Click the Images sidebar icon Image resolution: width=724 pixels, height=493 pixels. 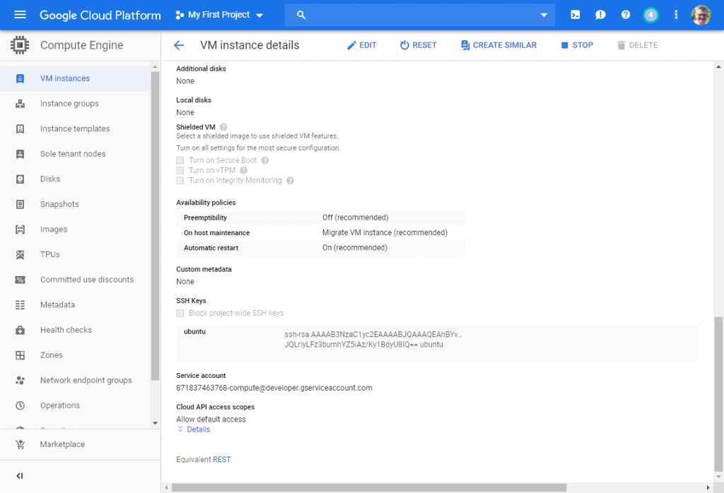[20, 230]
